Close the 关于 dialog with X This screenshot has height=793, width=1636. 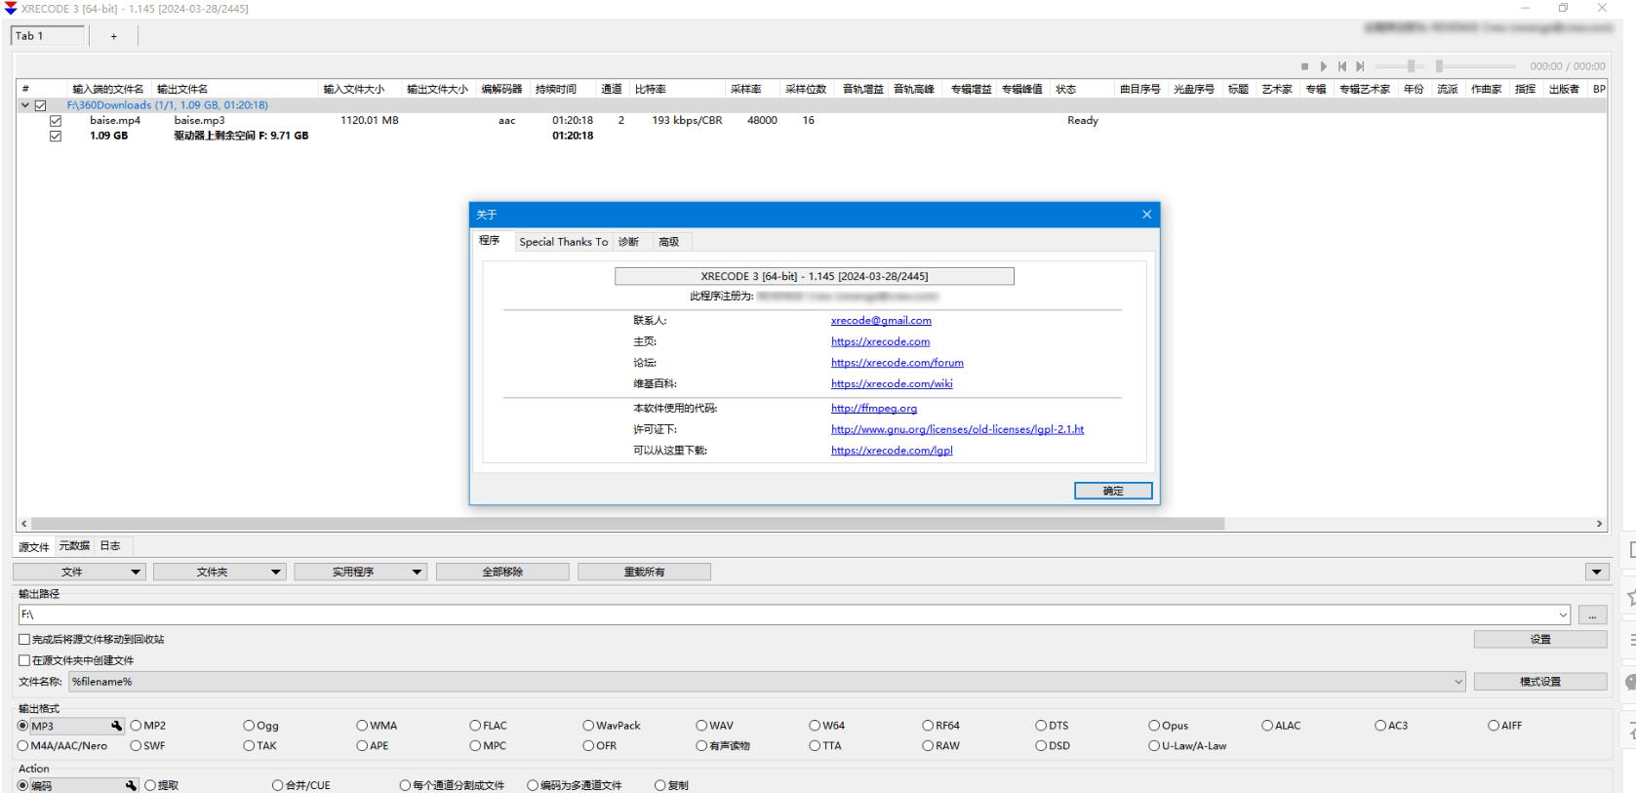click(1146, 215)
